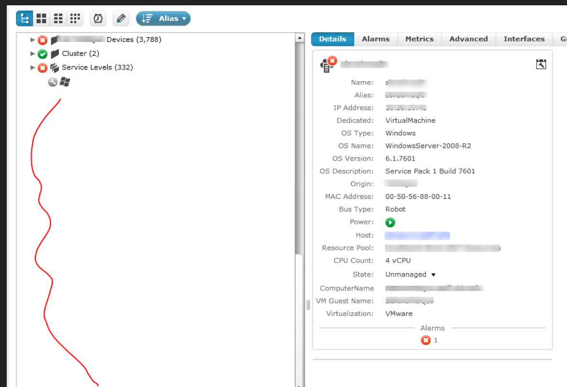567x387 pixels.
Task: Click the Service Pack 1 Build 7601 text
Action: (x=430, y=171)
